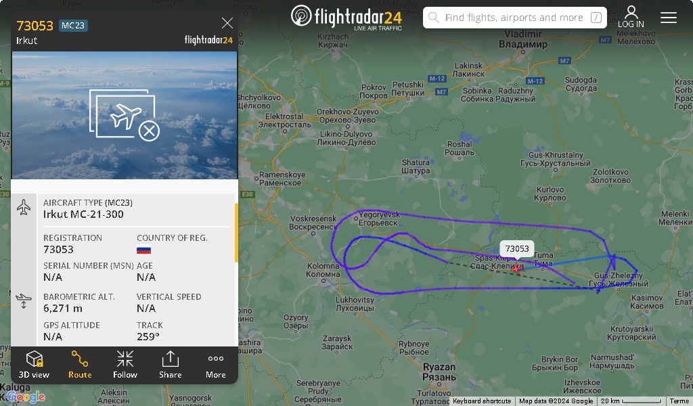Image resolution: width=693 pixels, height=406 pixels.
Task: Close the 73053 flight panel
Action: point(227,23)
